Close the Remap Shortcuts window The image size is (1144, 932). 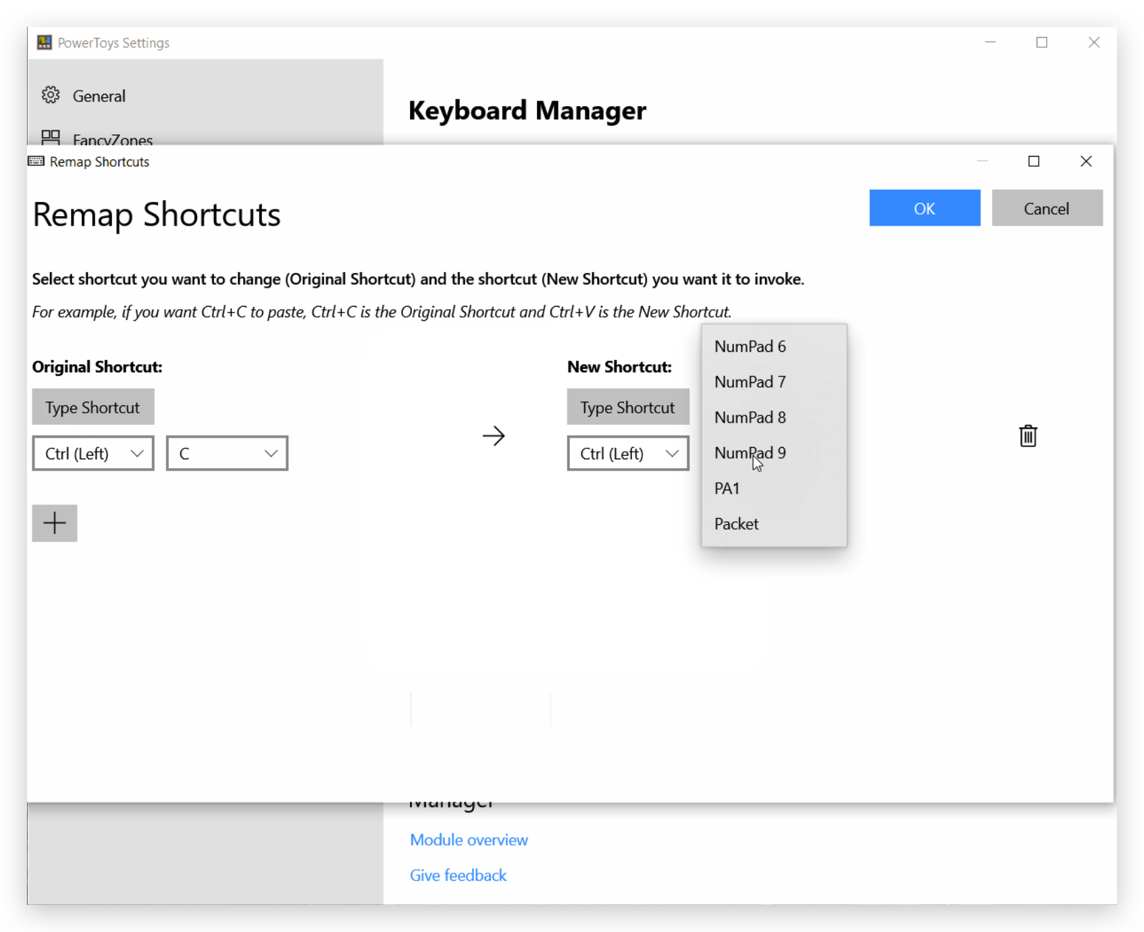tap(1086, 161)
